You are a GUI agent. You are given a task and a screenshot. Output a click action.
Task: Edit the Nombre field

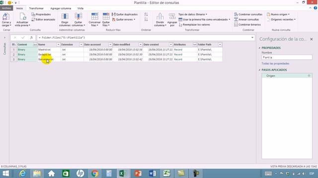[x=287, y=57]
